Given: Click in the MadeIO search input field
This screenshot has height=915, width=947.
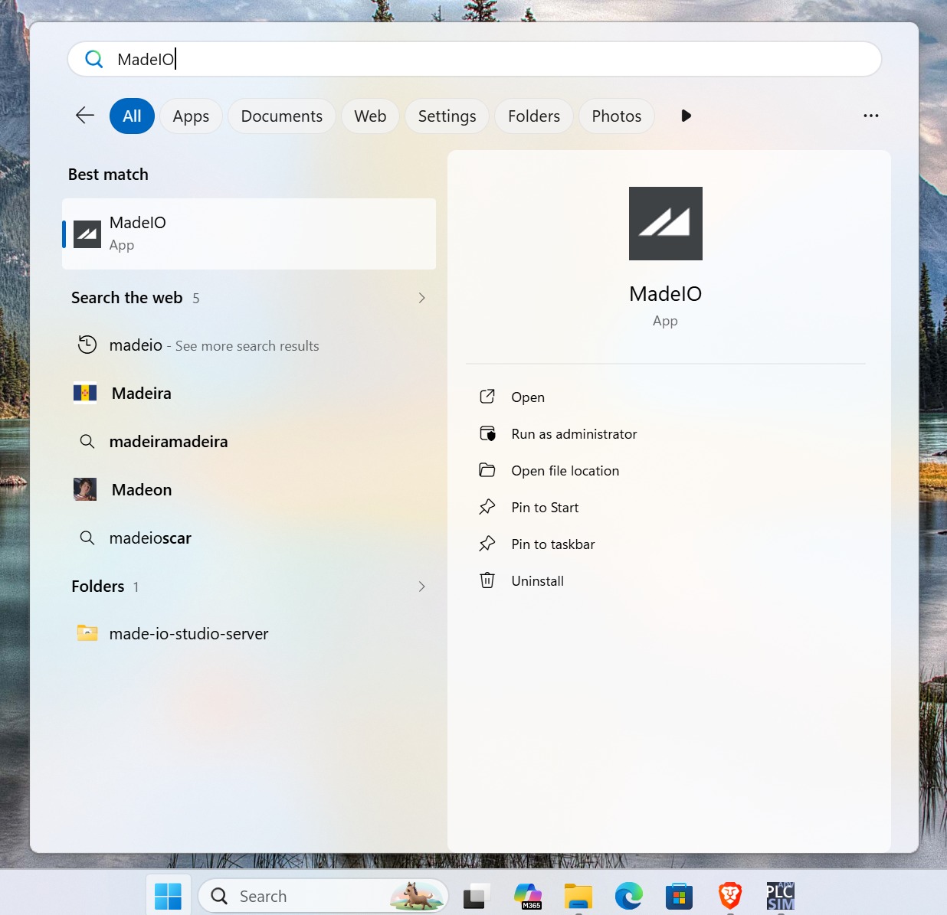Looking at the screenshot, I should [x=474, y=59].
